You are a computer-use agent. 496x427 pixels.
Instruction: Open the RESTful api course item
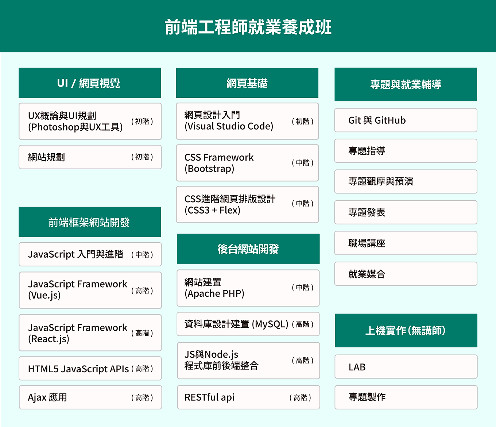tap(248, 397)
